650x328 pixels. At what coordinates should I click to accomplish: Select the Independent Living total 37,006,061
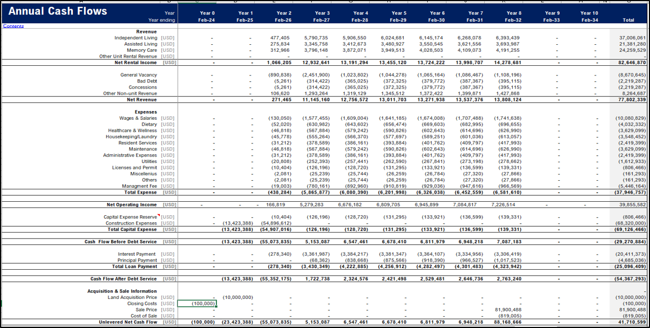click(x=633, y=38)
